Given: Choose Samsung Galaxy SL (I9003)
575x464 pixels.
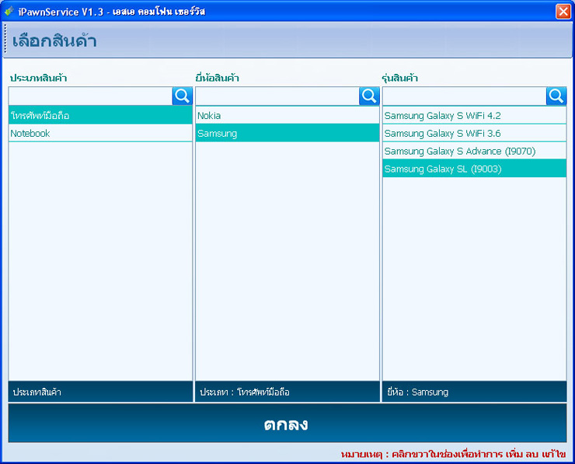Looking at the screenshot, I should tap(475, 169).
